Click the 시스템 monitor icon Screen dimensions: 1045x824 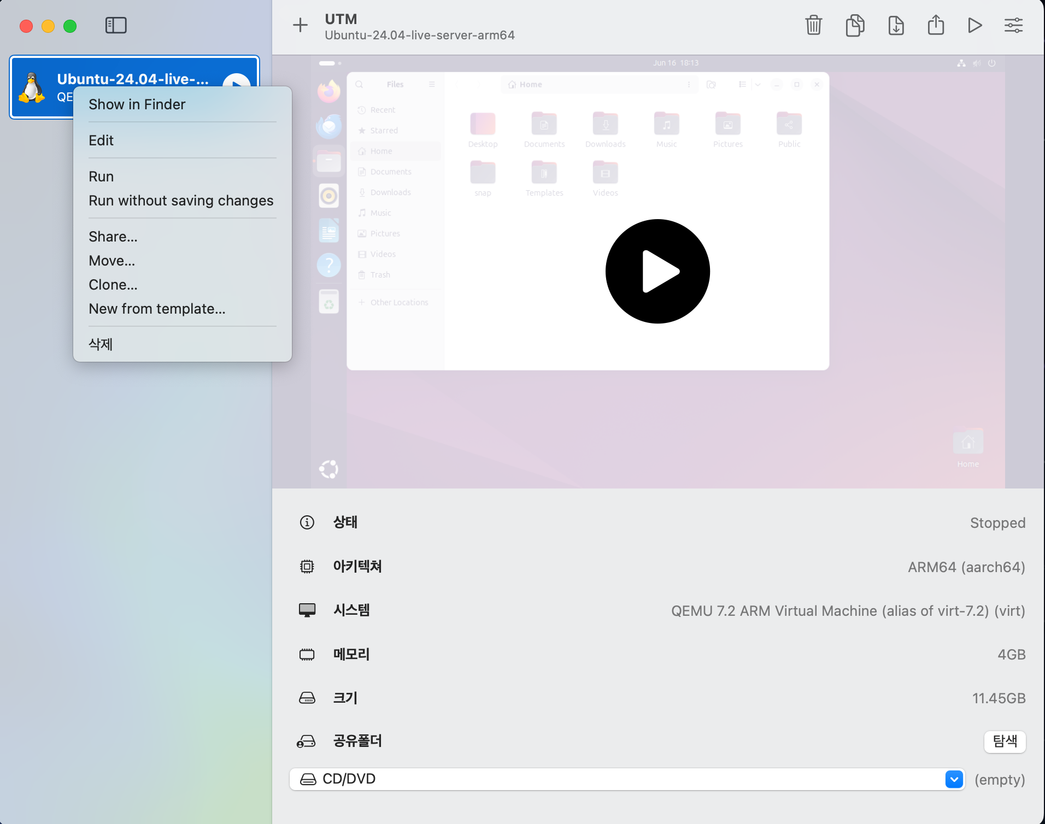[307, 610]
